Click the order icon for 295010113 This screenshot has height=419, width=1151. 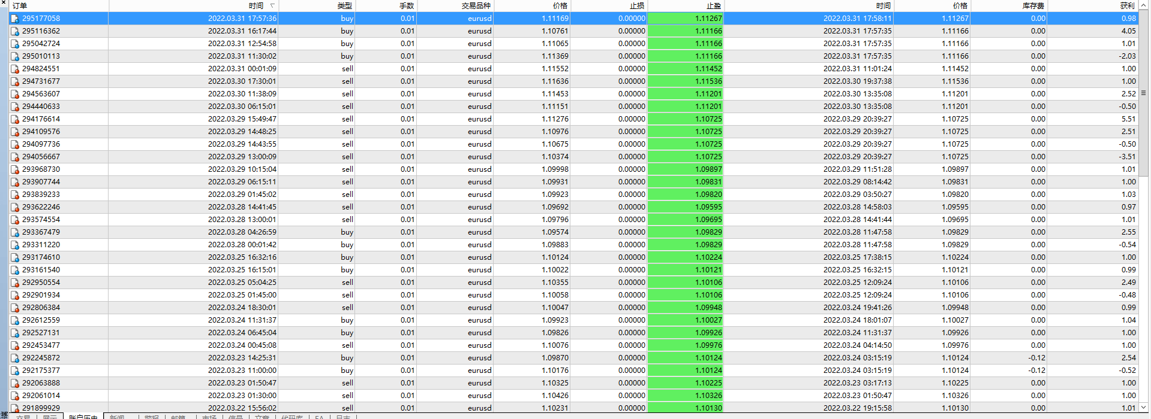tap(15, 56)
